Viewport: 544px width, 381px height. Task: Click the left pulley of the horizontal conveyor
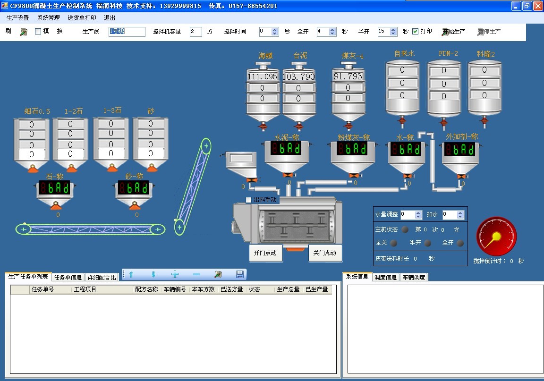click(x=24, y=229)
